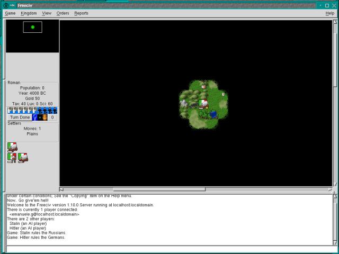Viewport: 339px width, 254px height.
Task: Click the chat input field
Action: coord(171,249)
